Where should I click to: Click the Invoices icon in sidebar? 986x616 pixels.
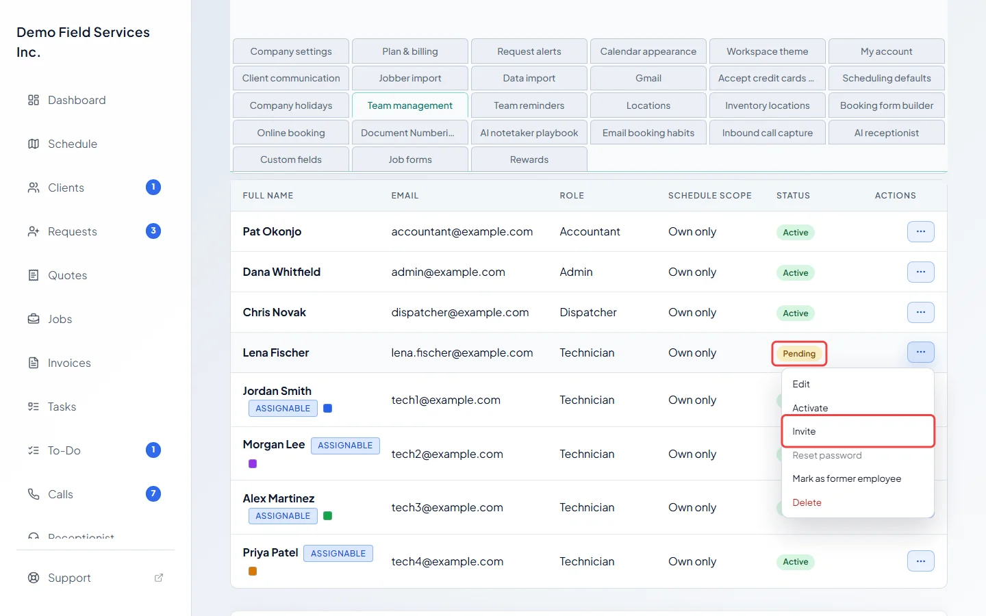[x=33, y=363]
